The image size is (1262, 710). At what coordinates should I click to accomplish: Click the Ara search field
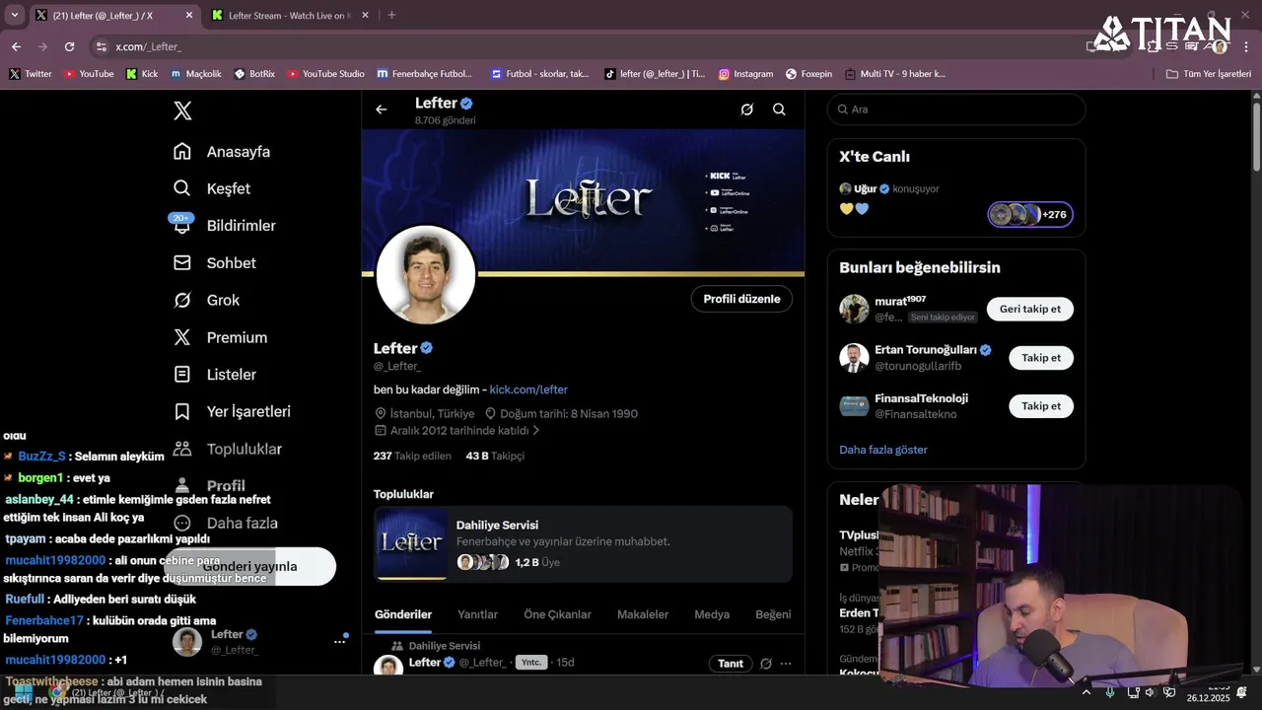pyautogui.click(x=956, y=109)
